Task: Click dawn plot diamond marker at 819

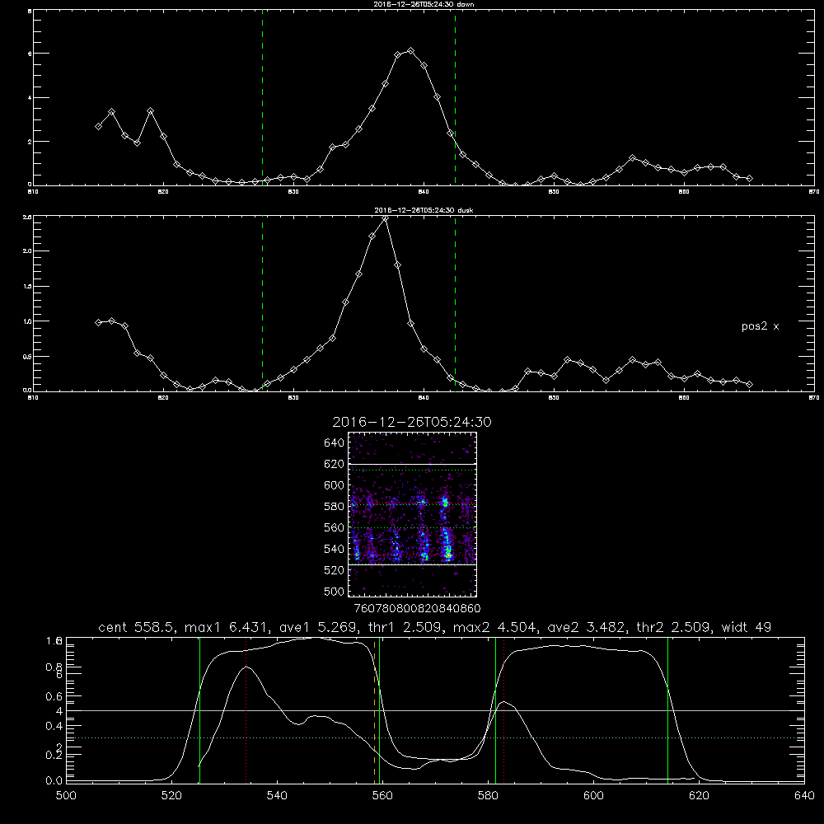Action: [150, 111]
